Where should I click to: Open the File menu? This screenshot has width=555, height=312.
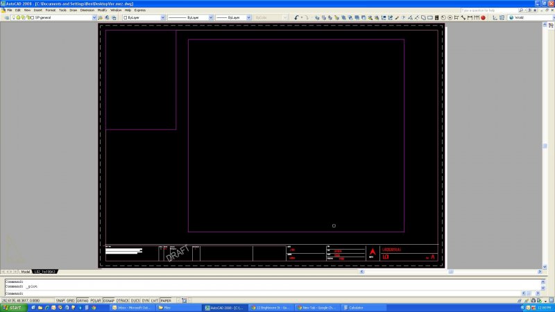coord(10,10)
